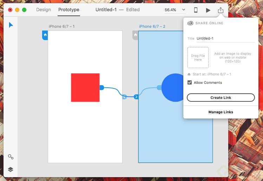This screenshot has height=181, width=263.
Task: Click the Edited status in the titlebar
Action: coord(133,10)
